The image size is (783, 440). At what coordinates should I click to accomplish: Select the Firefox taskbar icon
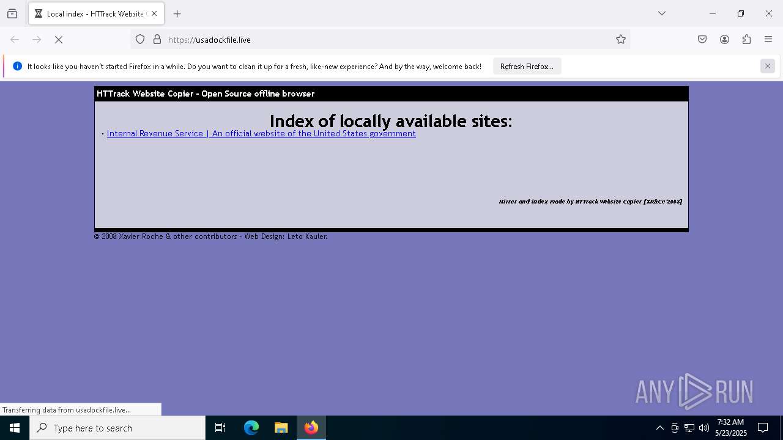tap(311, 428)
